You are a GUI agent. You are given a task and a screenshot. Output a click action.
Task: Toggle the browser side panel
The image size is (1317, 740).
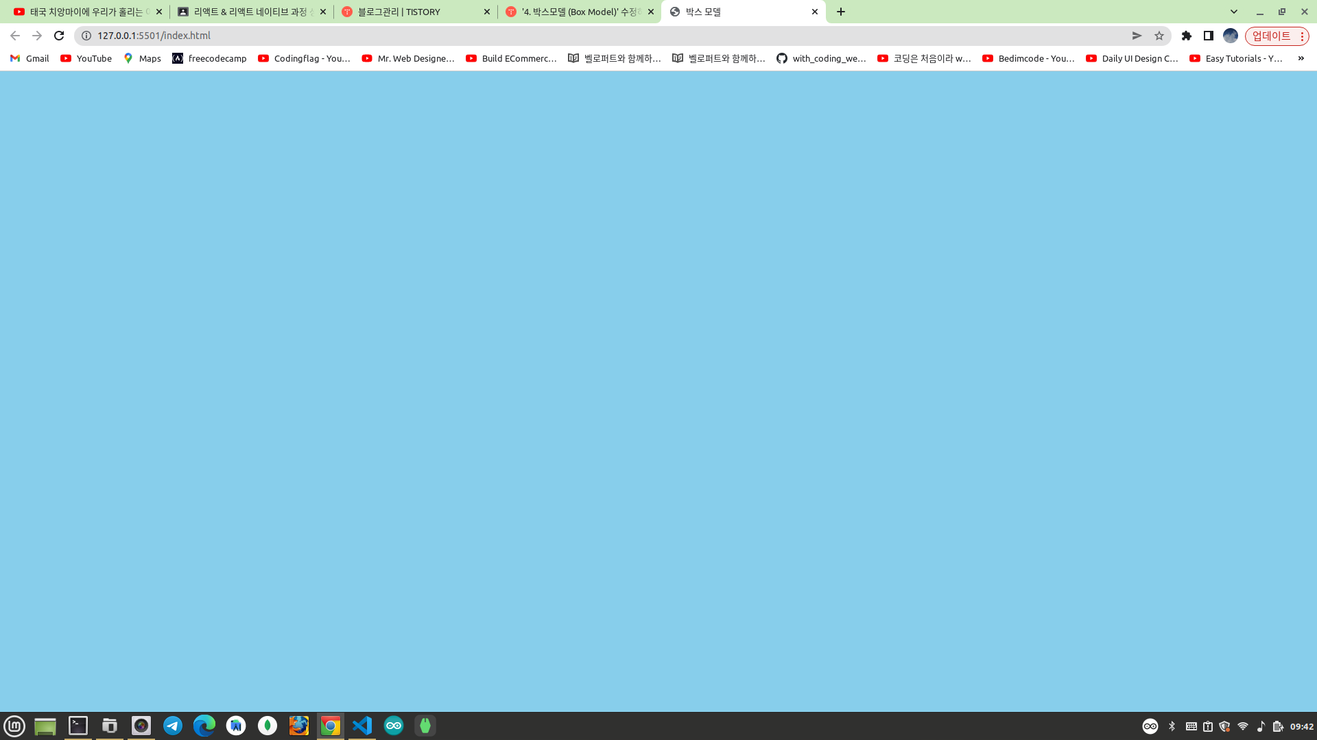point(1209,36)
